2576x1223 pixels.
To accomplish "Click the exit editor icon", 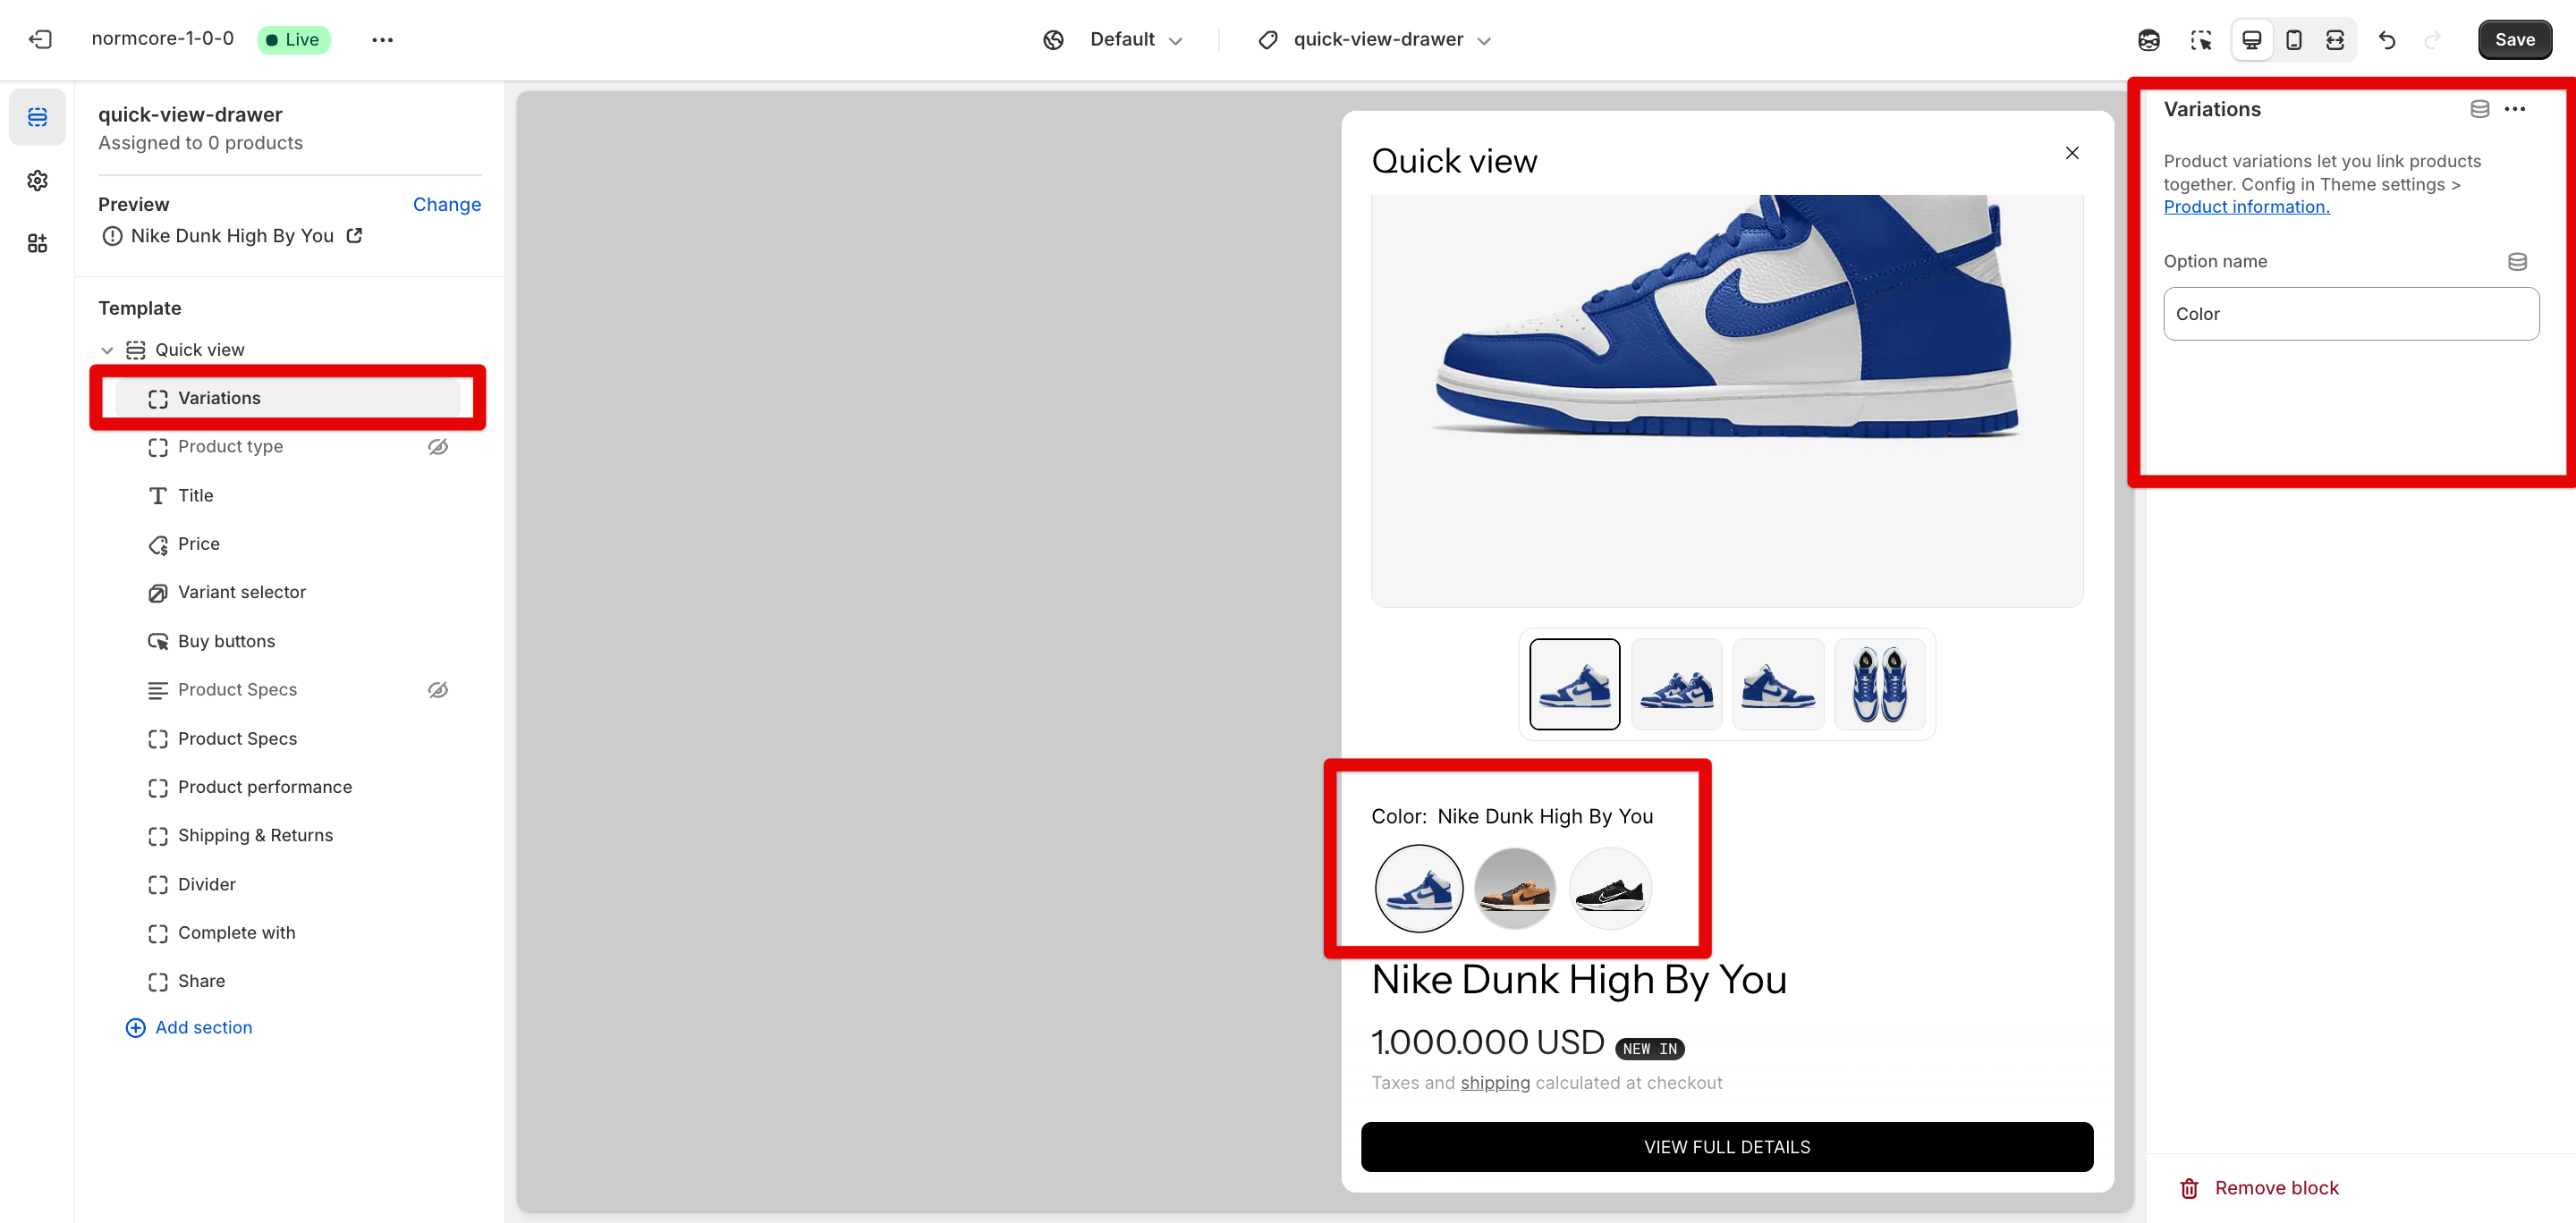I will pos(40,39).
